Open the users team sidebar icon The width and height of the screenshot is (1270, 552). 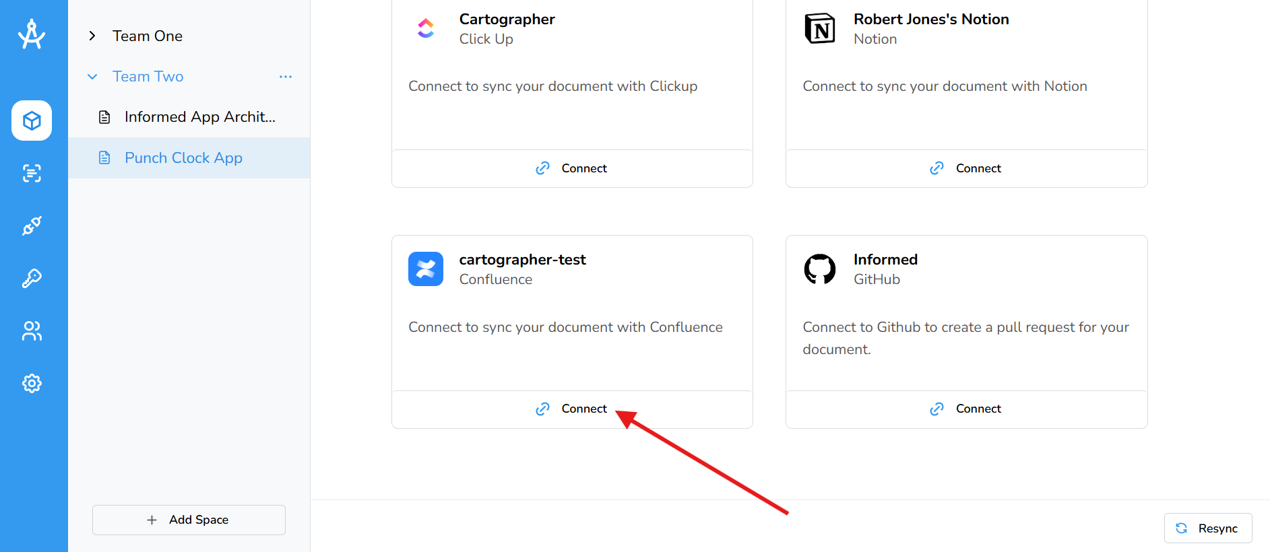click(x=32, y=331)
